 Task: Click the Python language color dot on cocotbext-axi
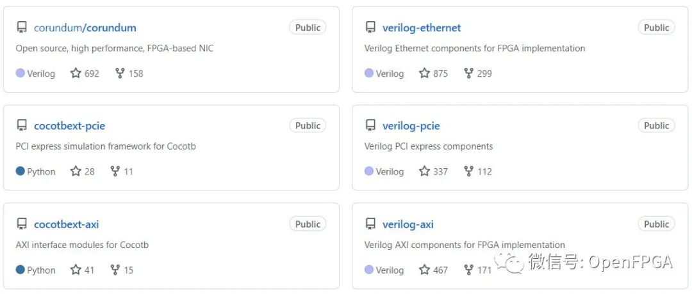tap(21, 270)
